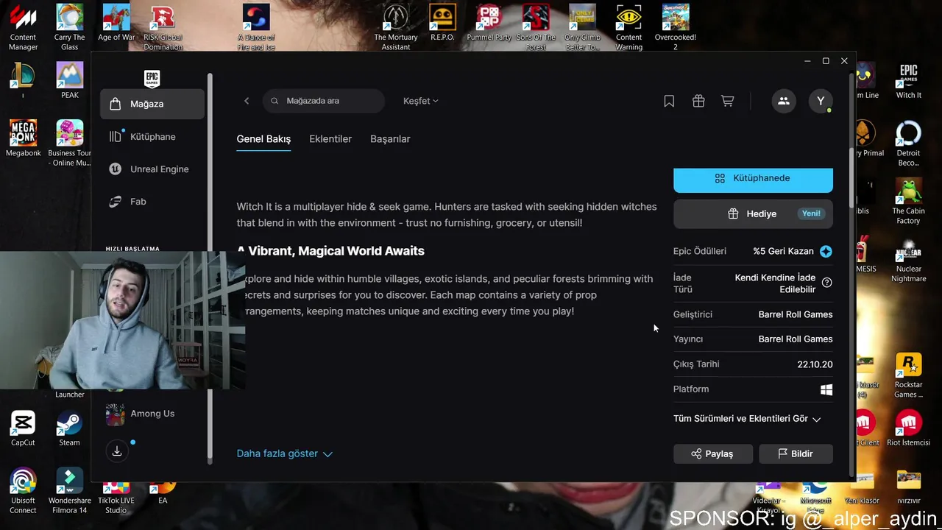
Task: Click the Windows platform icon
Action: 826,389
